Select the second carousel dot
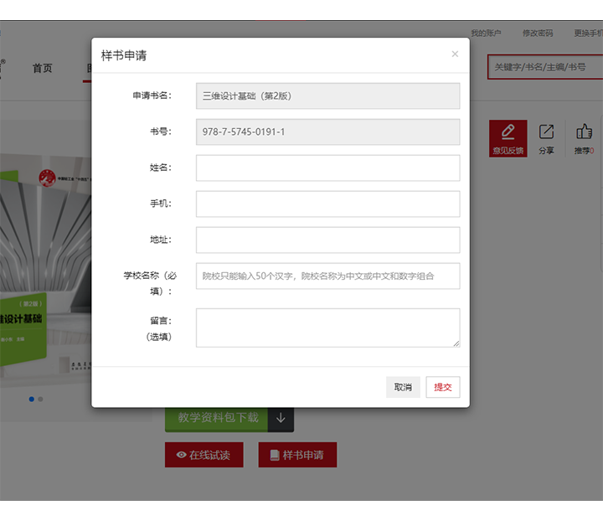 (40, 399)
